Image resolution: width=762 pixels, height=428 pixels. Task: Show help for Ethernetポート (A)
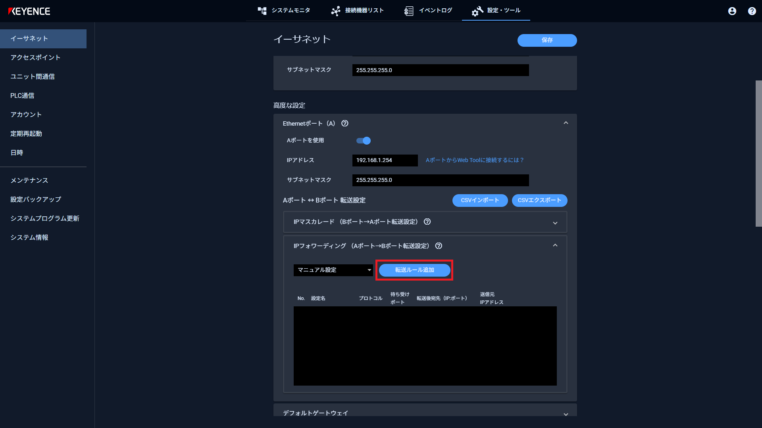click(x=345, y=123)
